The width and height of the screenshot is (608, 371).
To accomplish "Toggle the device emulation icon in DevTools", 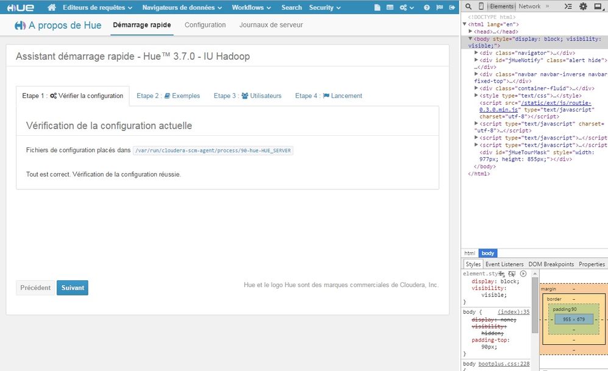I will pyautogui.click(x=481, y=7).
